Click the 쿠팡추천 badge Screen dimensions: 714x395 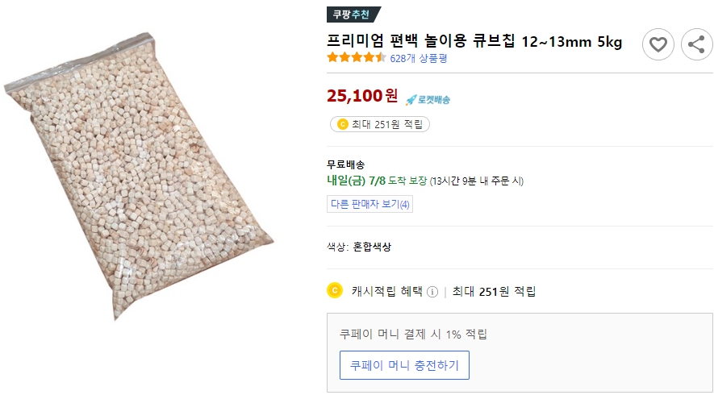[353, 15]
